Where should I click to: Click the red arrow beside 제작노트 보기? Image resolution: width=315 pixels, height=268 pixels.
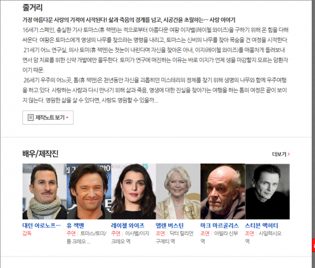point(67,118)
